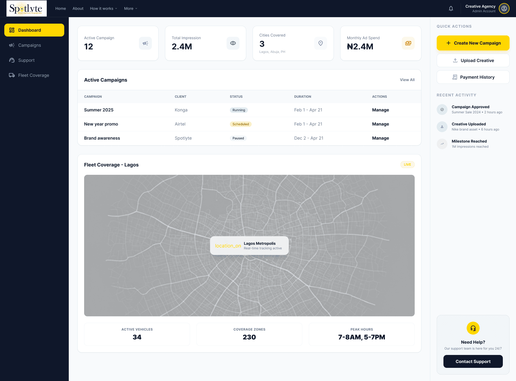Image resolution: width=516 pixels, height=381 pixels.
Task: Click the New year promo campaign name
Action: point(101,124)
